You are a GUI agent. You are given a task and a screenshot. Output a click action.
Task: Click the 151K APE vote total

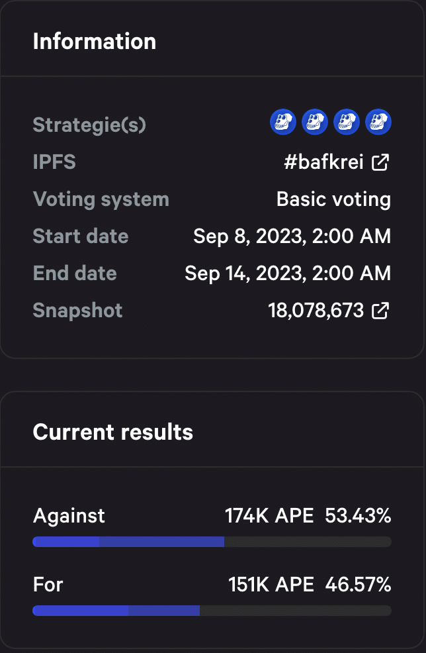click(271, 584)
